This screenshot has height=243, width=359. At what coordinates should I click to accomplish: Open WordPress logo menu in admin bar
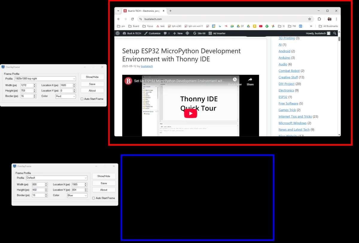118,33
